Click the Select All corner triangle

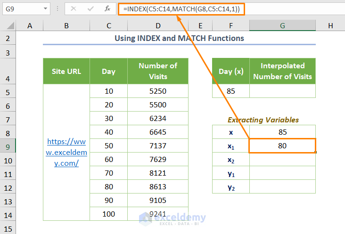(x=8, y=26)
